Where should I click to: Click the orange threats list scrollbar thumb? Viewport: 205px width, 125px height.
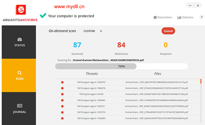click(x=201, y=81)
